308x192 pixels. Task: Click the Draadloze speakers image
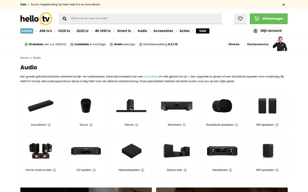(x=222, y=106)
